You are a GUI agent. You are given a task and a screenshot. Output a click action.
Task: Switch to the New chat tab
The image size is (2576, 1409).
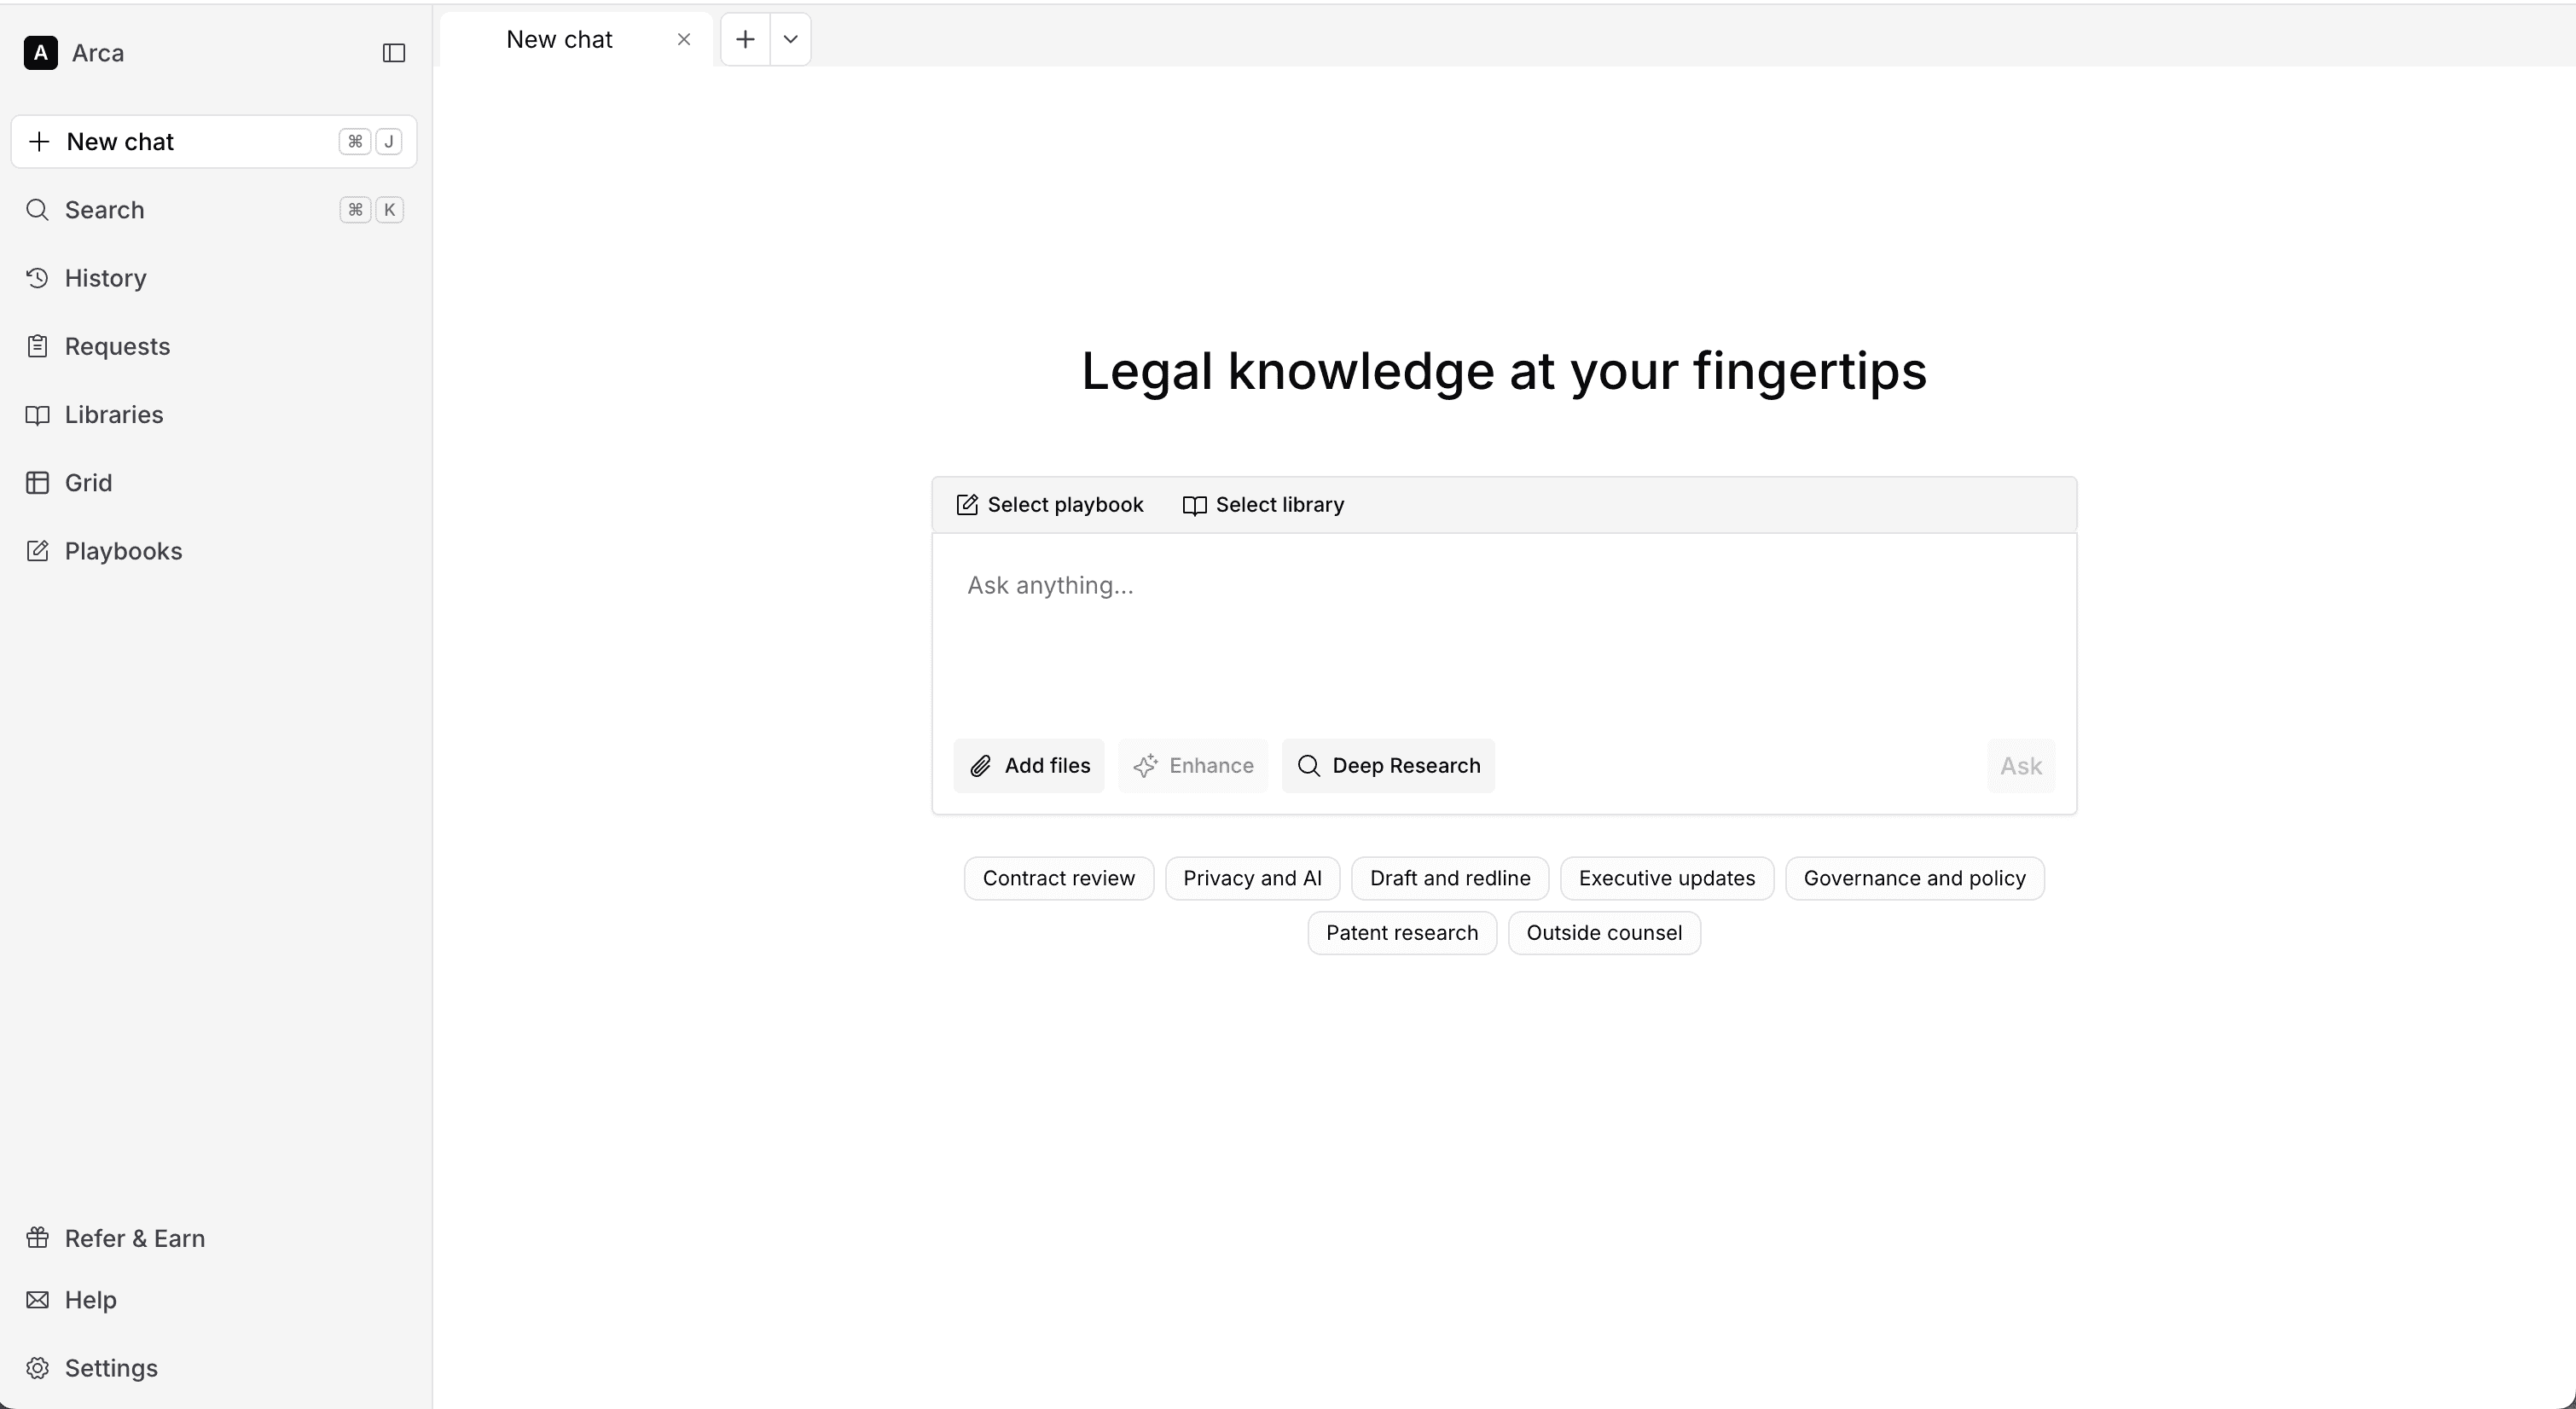pyautogui.click(x=559, y=39)
